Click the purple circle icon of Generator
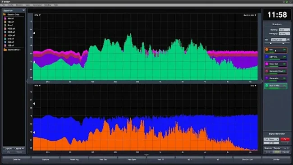Viewport: 293px width, 165px height. [267, 78]
